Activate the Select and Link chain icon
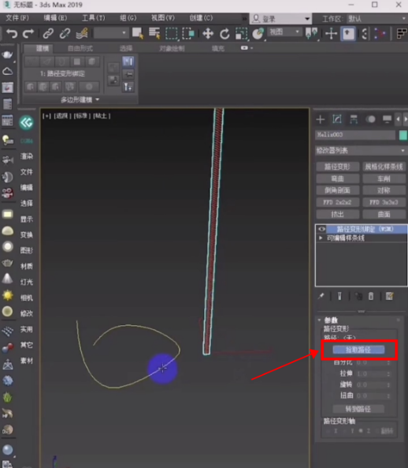The image size is (408, 468). pyautogui.click(x=48, y=33)
